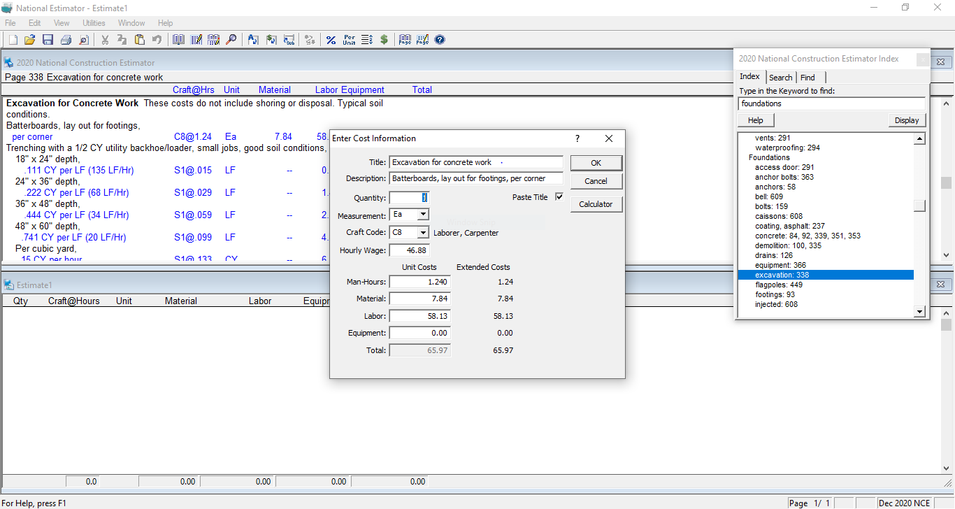Click the Labor unit cost field
The height and width of the screenshot is (509, 955).
pyautogui.click(x=420, y=316)
